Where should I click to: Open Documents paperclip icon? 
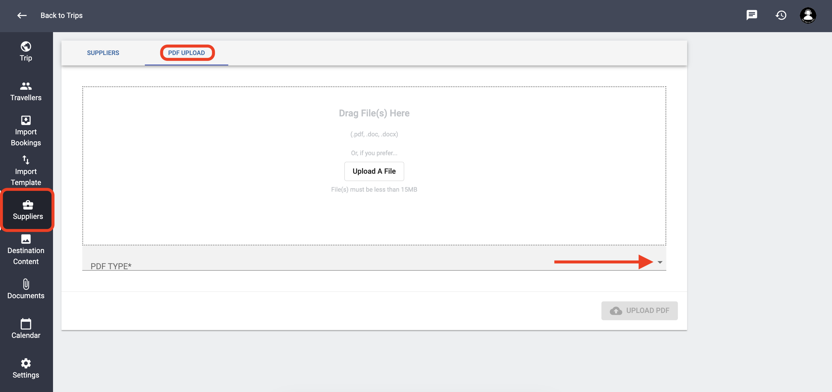click(26, 284)
